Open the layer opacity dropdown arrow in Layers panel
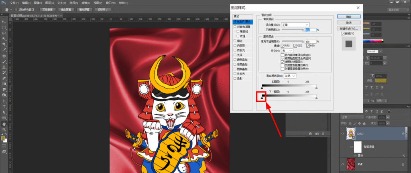Image resolution: width=411 pixels, height=173 pixels. click(388, 117)
